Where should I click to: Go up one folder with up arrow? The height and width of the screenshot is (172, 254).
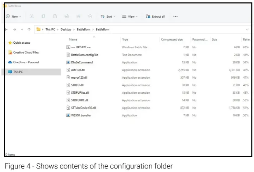click(x=29, y=30)
